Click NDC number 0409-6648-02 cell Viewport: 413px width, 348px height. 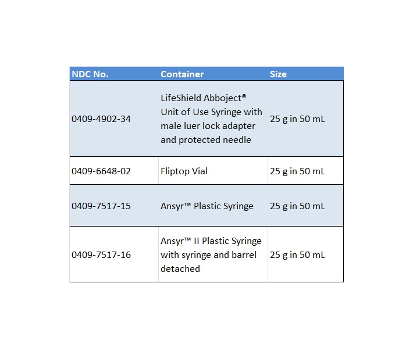point(101,171)
